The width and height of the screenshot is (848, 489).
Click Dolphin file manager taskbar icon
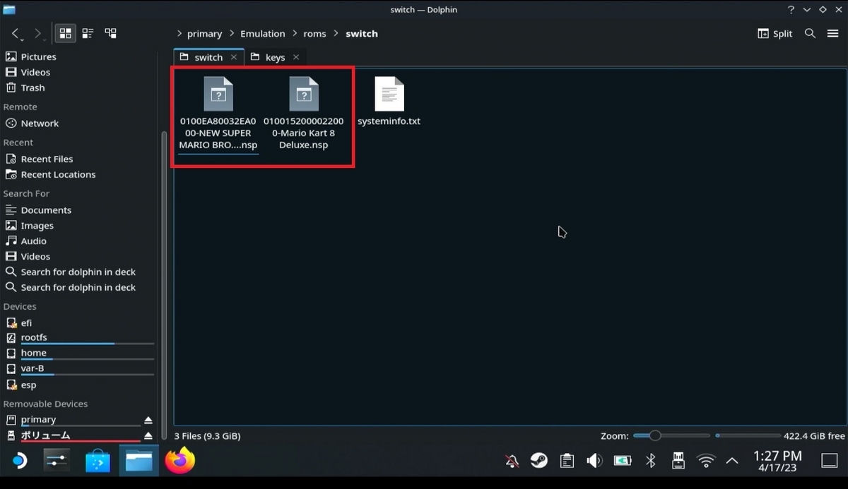(x=139, y=461)
